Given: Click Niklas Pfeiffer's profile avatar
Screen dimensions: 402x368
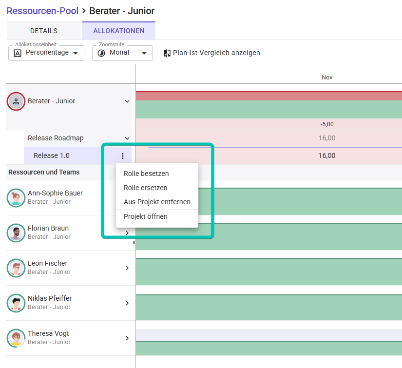Looking at the screenshot, I should [x=16, y=303].
